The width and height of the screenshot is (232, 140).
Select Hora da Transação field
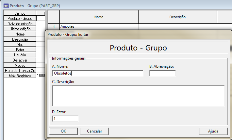20,71
